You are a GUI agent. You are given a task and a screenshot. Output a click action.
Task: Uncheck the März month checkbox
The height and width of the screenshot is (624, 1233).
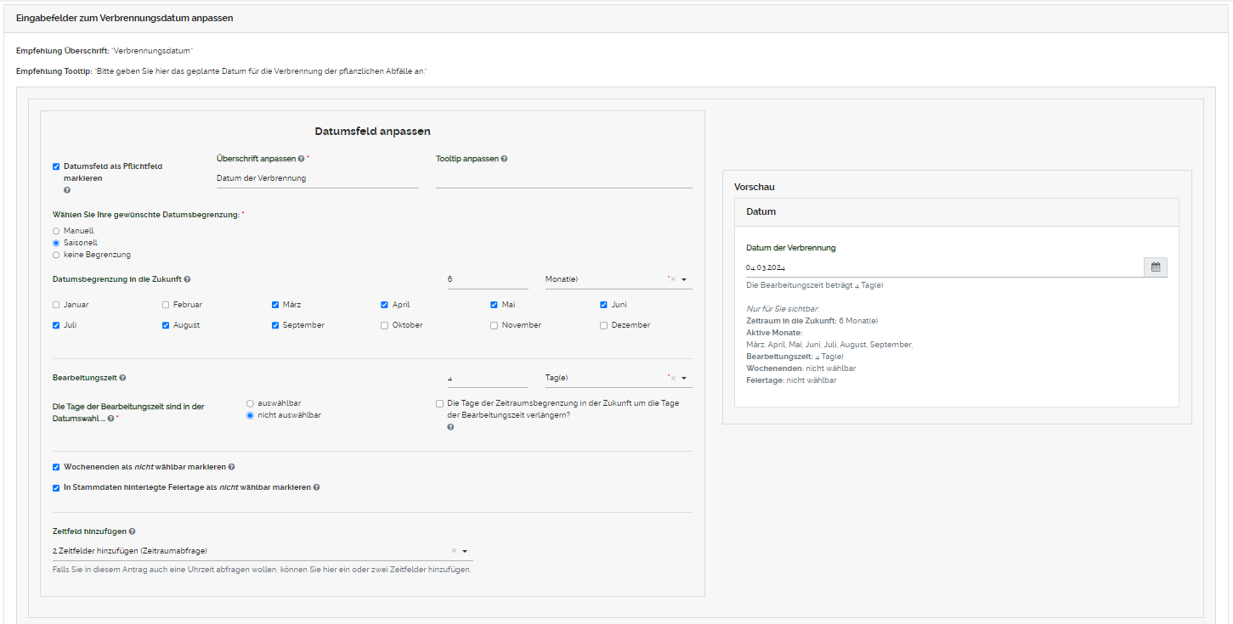click(275, 305)
